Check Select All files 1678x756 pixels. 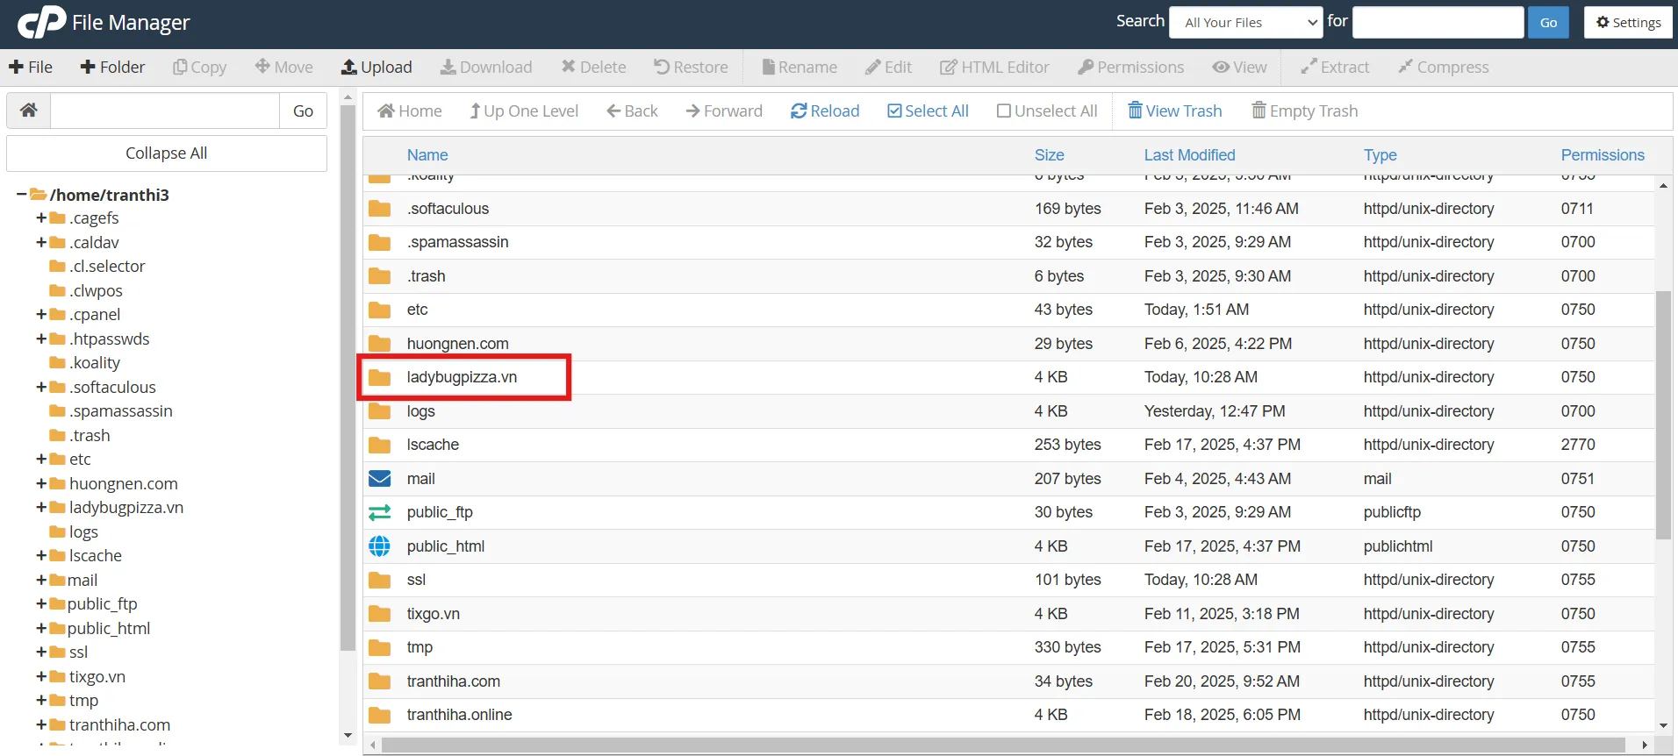pyautogui.click(x=928, y=111)
